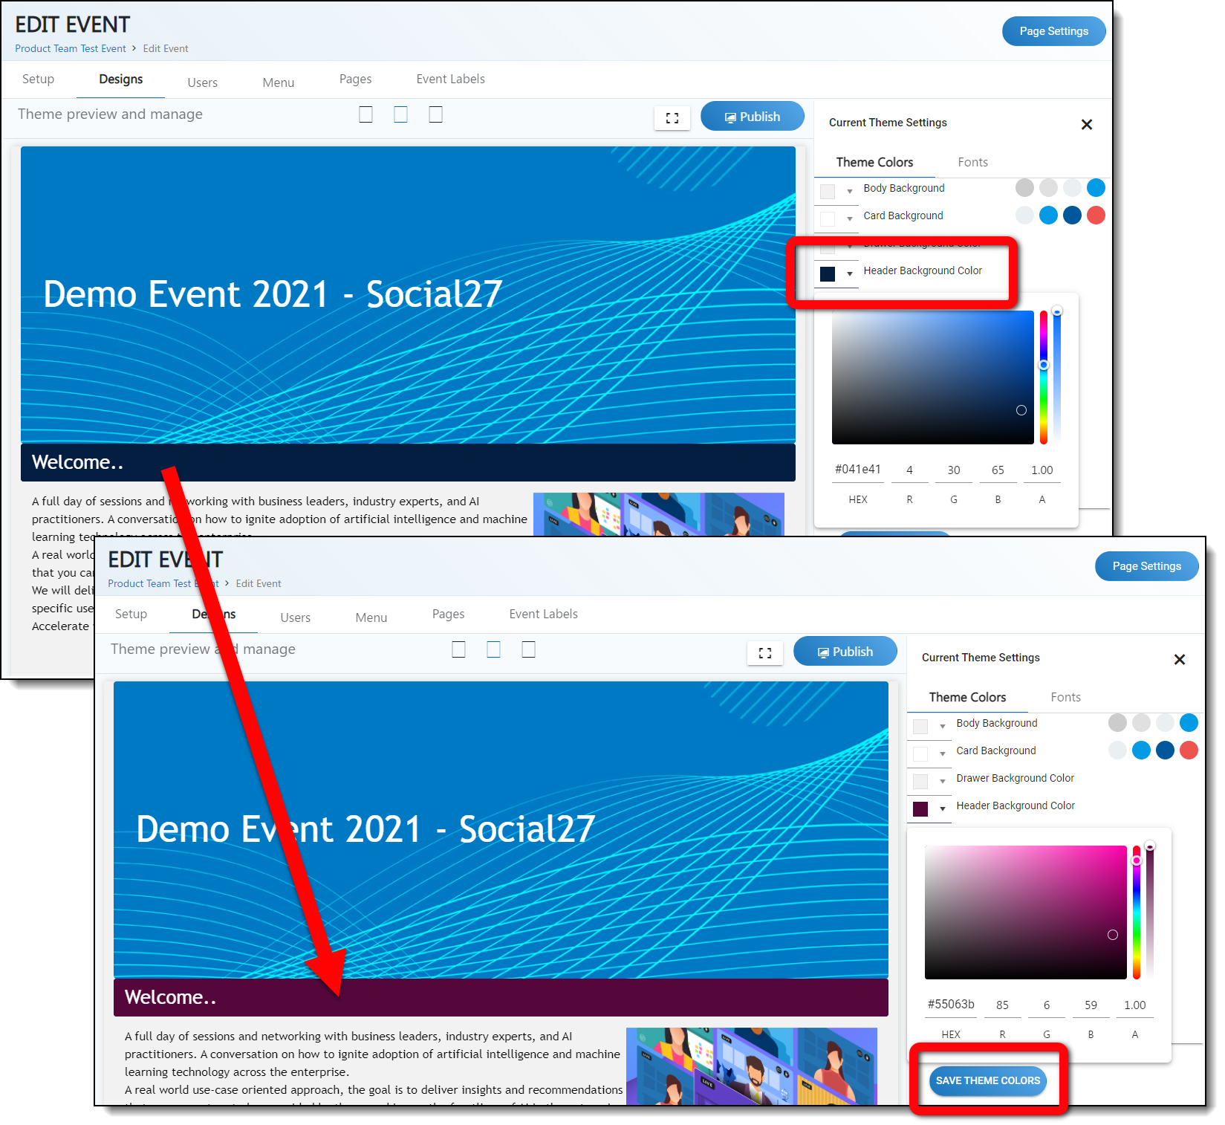The height and width of the screenshot is (1125, 1225).
Task: Click the hue slider of the purple color picker
Action: click(x=1136, y=912)
